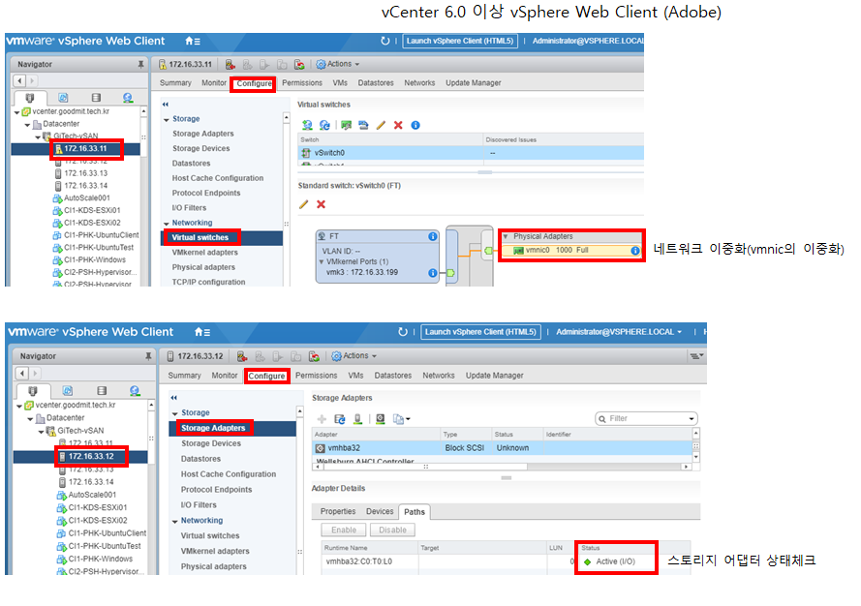861x606 pixels.
Task: View switch info via blue info icon in toolbar
Action: (x=415, y=125)
